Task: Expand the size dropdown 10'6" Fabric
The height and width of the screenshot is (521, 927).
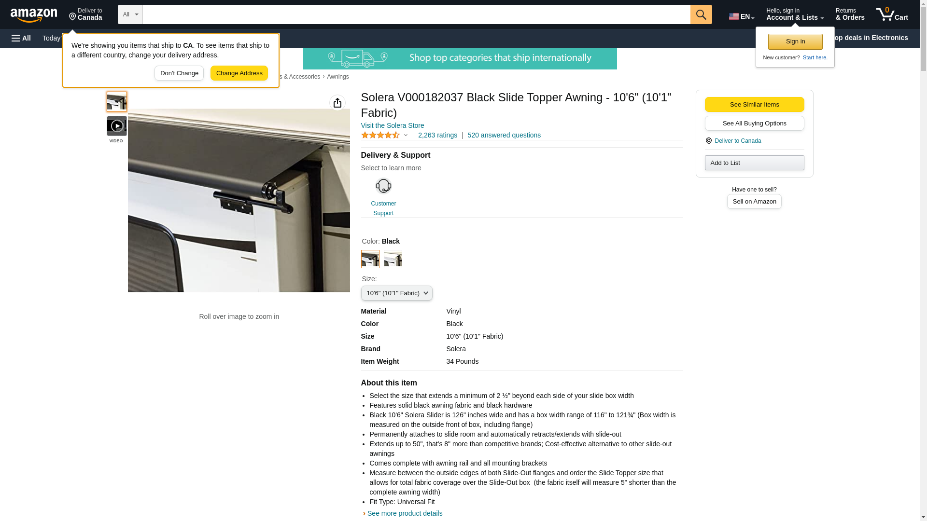Action: pos(396,293)
